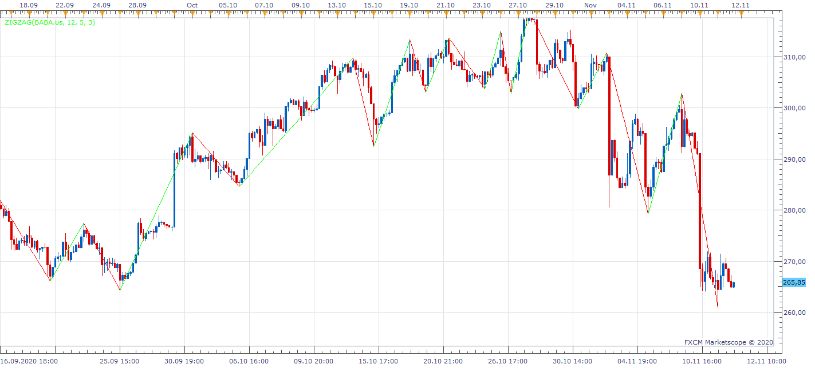The width and height of the screenshot is (815, 368).
Task: Click the 23.10 date on top axis
Action: [482, 5]
